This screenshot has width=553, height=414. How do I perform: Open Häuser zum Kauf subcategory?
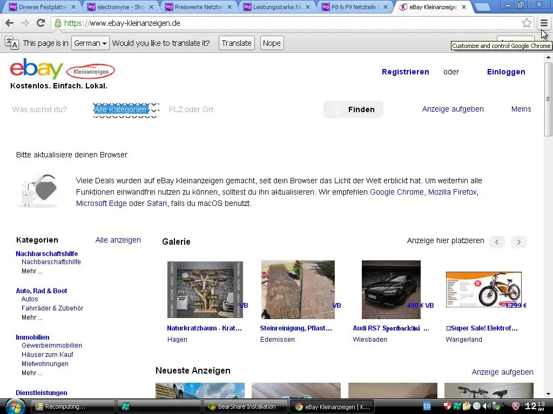(x=48, y=355)
